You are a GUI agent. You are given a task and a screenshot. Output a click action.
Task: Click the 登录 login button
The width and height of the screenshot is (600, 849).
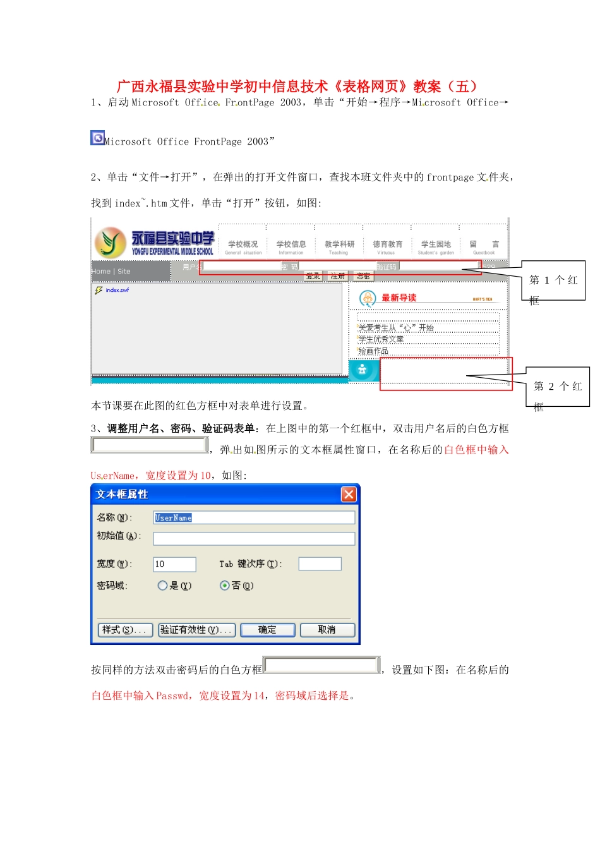313,276
